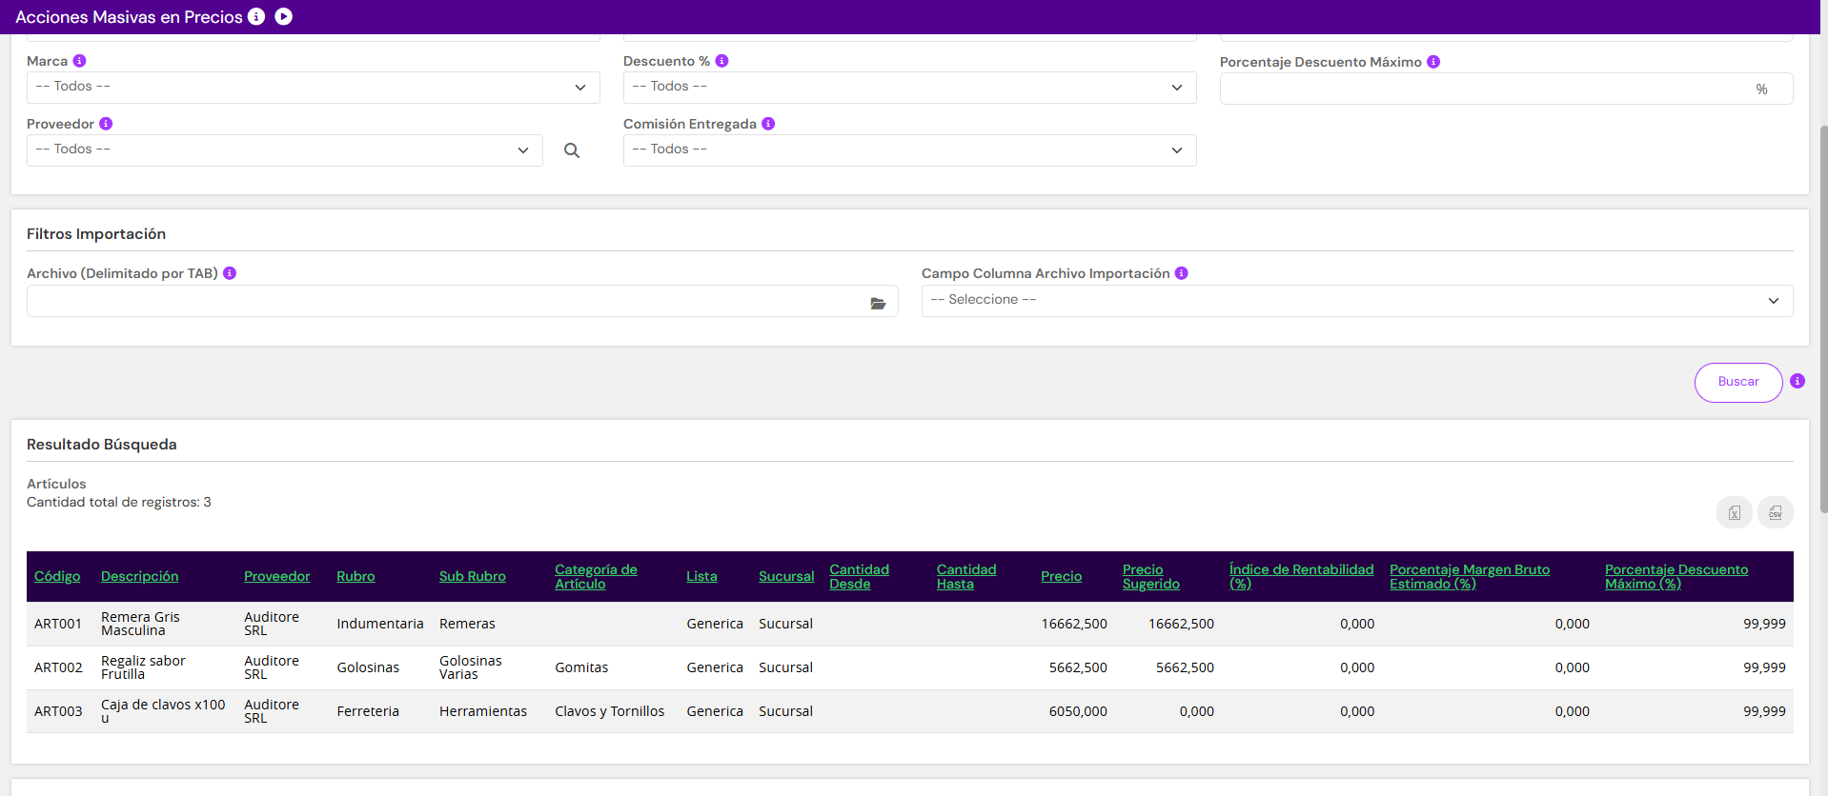Image resolution: width=1828 pixels, height=796 pixels.
Task: Click the ART001 code cell
Action: [58, 624]
